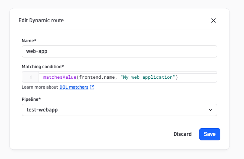
Task: Close the Edit Dynamic route dialog
Action: point(213,21)
